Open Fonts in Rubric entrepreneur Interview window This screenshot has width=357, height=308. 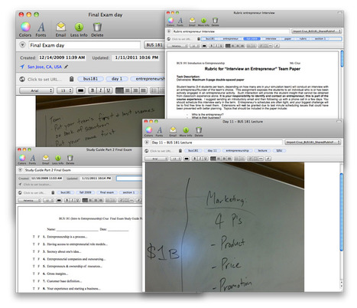pyautogui.click(x=180, y=21)
